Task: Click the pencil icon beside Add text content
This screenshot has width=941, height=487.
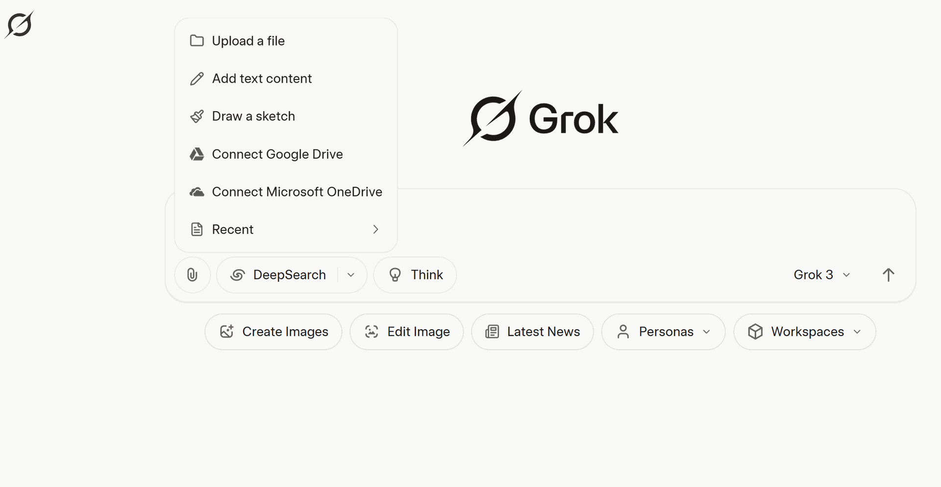Action: pos(197,78)
